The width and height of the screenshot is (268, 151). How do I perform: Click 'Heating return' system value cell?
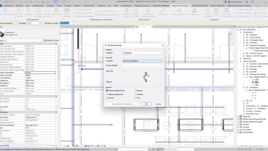point(41,117)
